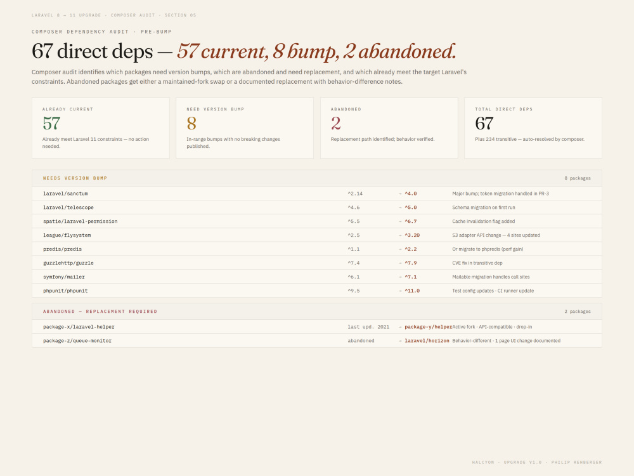Click the 'predis/predis' package name

[63, 249]
